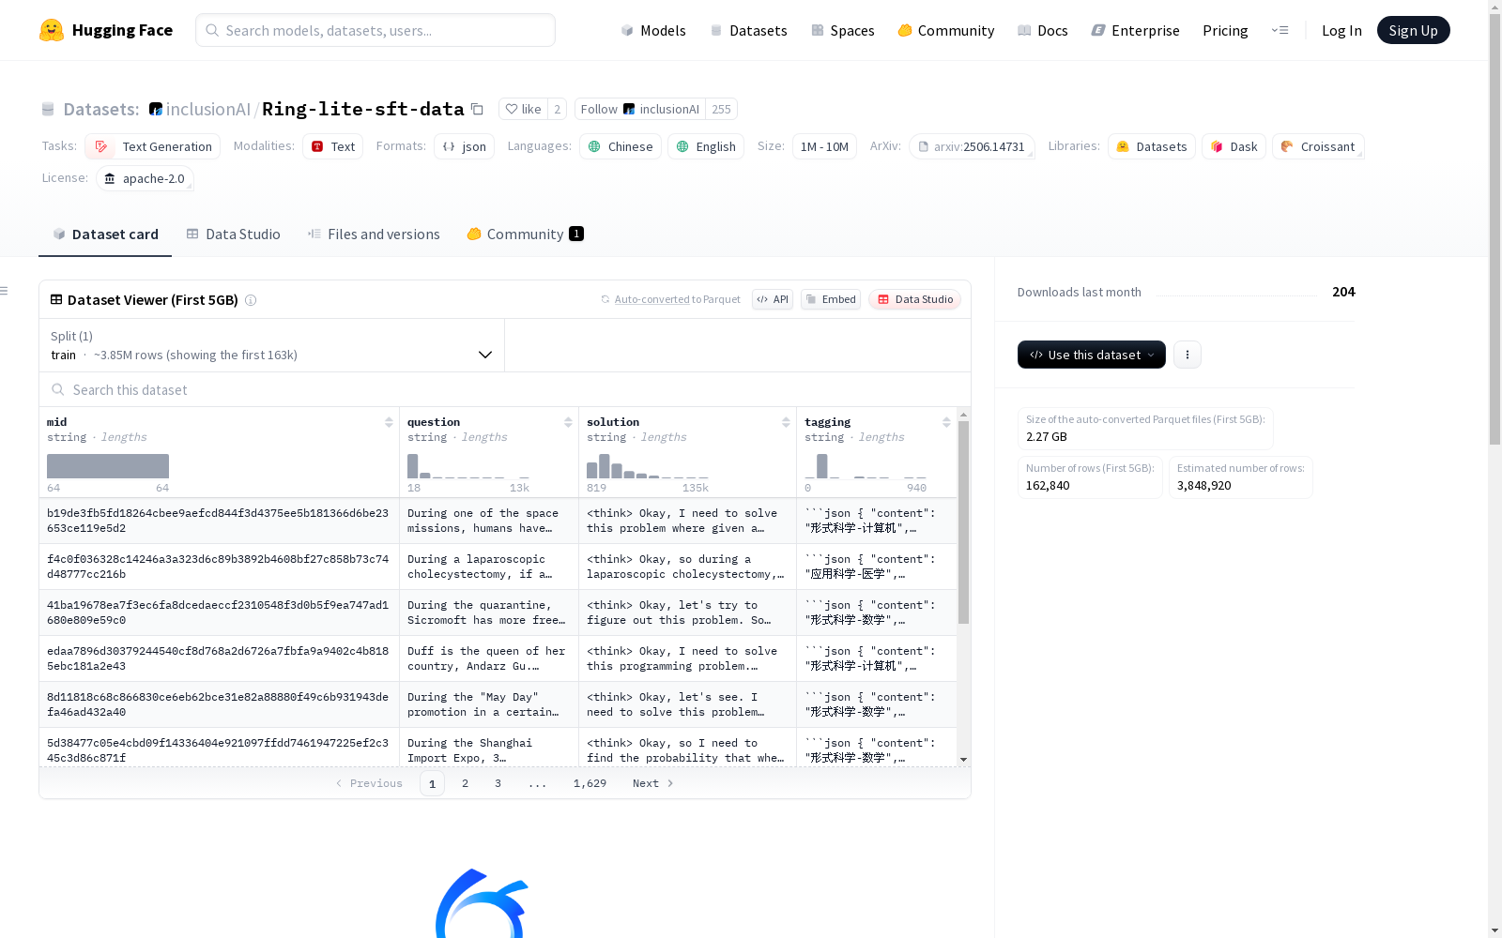Go to page 3 of the dataset
The image size is (1502, 938).
tap(498, 783)
